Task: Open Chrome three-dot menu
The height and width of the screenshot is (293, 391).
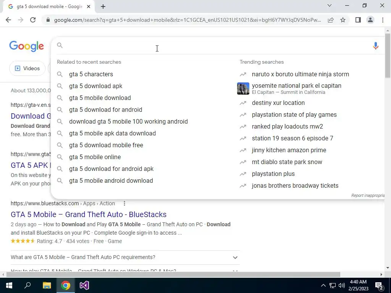Action: click(x=383, y=20)
